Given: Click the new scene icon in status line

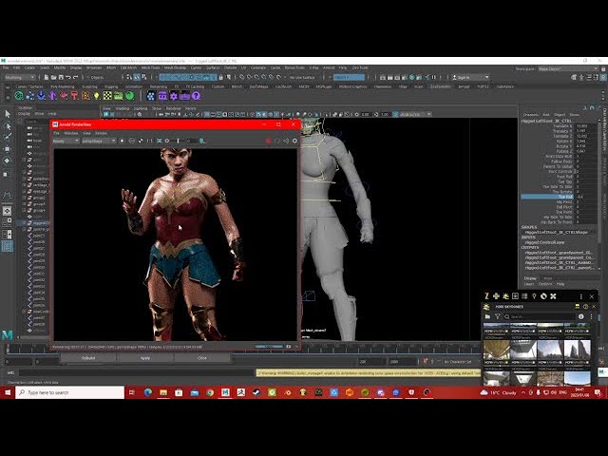Looking at the screenshot, I should [47, 77].
